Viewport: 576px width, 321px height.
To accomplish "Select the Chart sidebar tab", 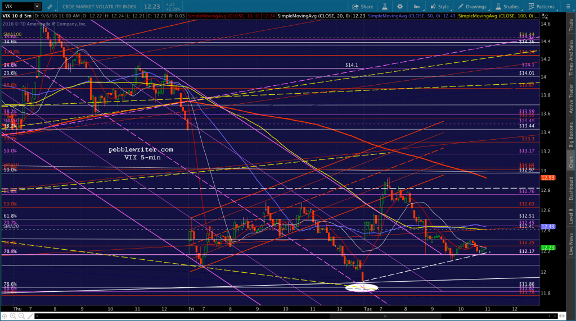I will [x=571, y=162].
